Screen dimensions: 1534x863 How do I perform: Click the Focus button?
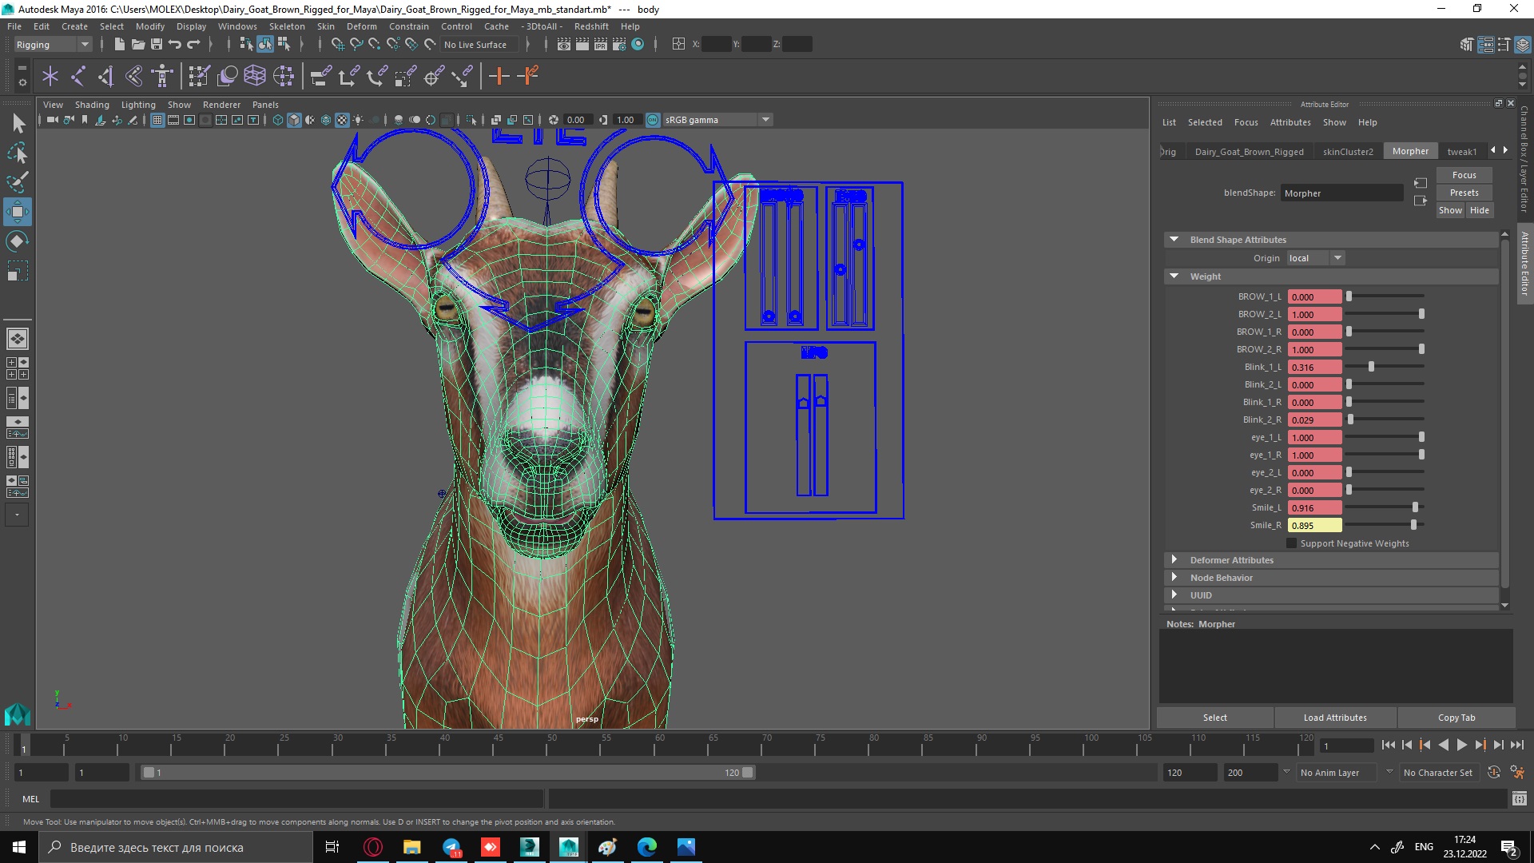[x=1464, y=175]
